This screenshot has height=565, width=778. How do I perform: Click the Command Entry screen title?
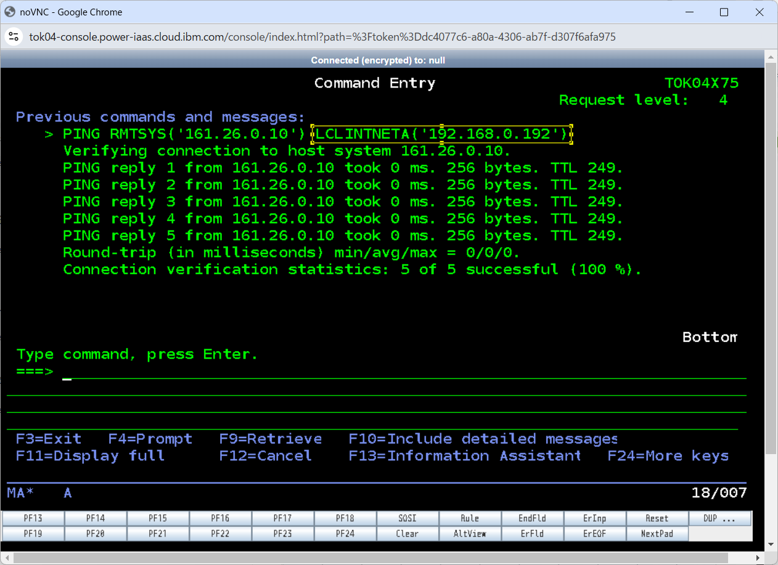(375, 83)
